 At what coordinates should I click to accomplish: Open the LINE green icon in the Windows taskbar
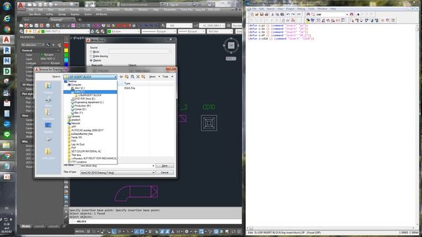pos(7,134)
